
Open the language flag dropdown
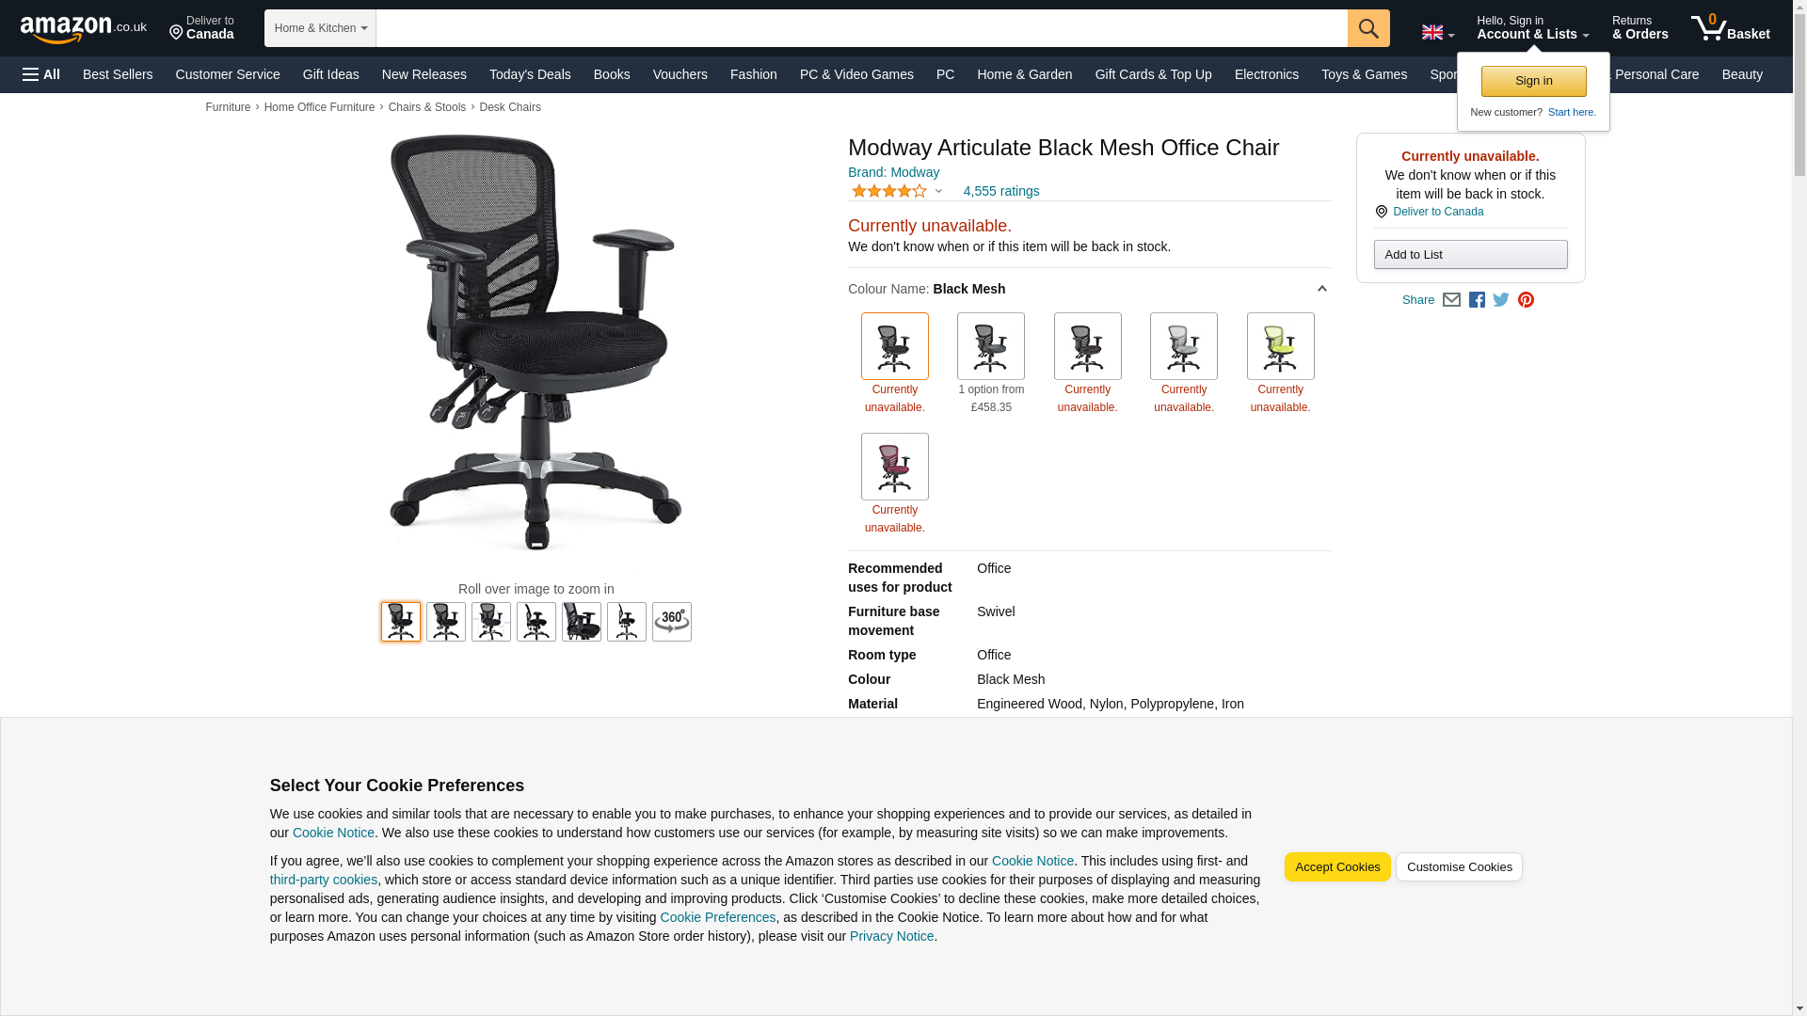(x=1437, y=33)
